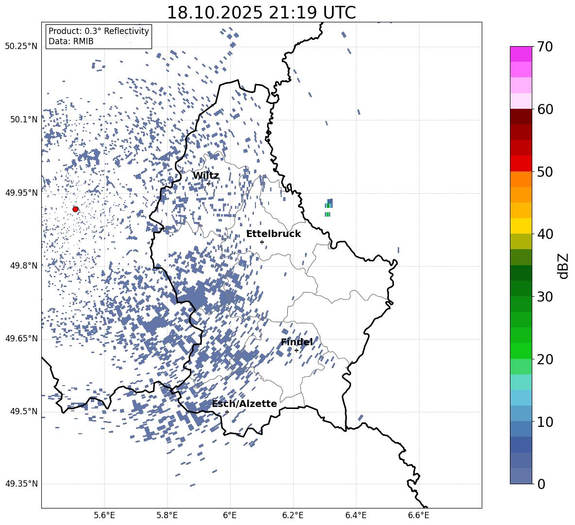Screen dimensions: 575x525
Task: Click the dBZ colorbar axis label
Action: click(x=563, y=266)
